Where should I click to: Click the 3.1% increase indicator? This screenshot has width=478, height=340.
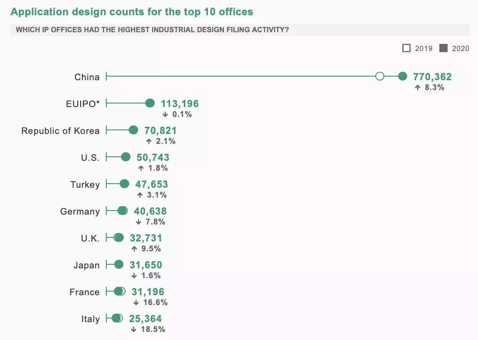pos(152,195)
